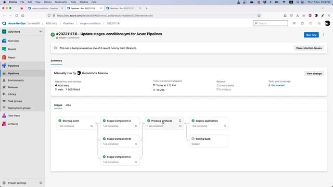The image size is (333, 187).
Task: Click the main branch link
Action: click(x=60, y=89)
